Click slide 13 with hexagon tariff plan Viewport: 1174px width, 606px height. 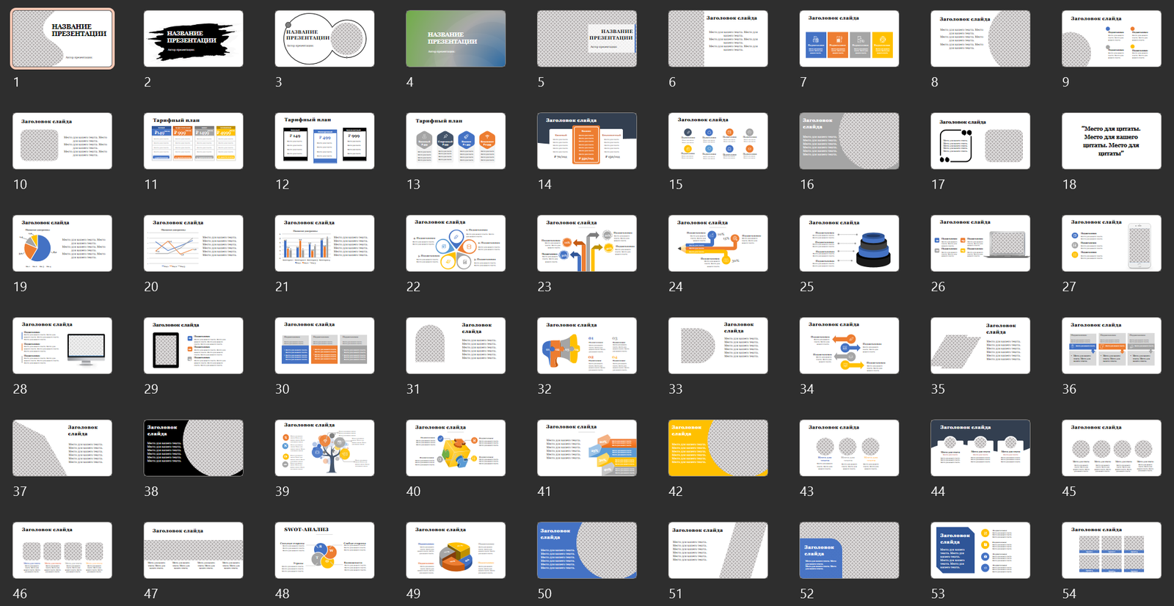456,141
